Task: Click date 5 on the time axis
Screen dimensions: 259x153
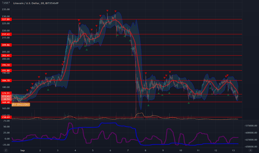Action: 93,150
